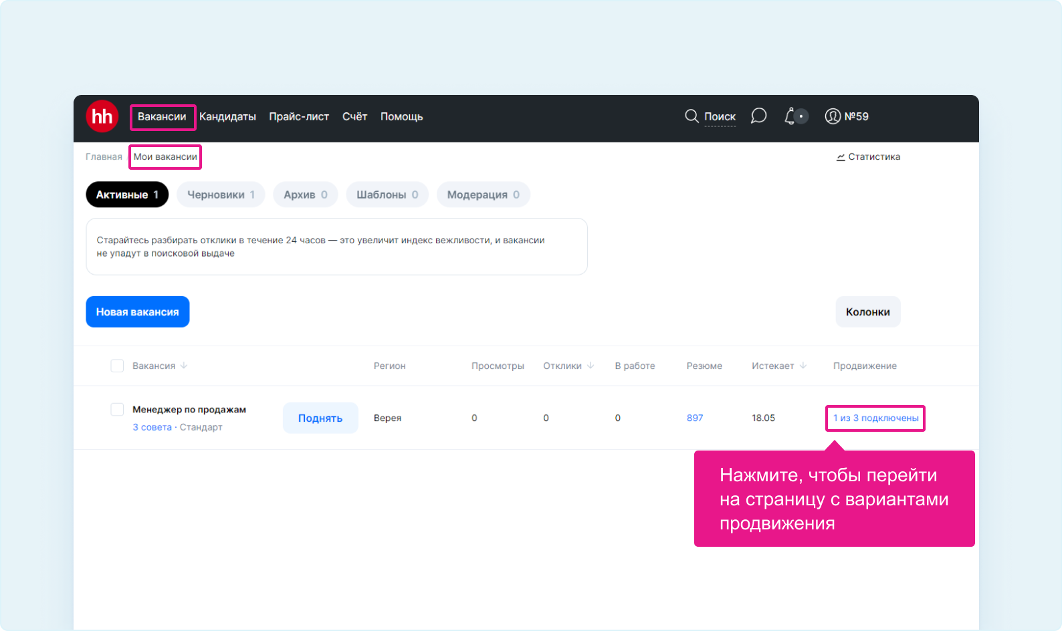Go to Главная breadcrumb

[104, 157]
